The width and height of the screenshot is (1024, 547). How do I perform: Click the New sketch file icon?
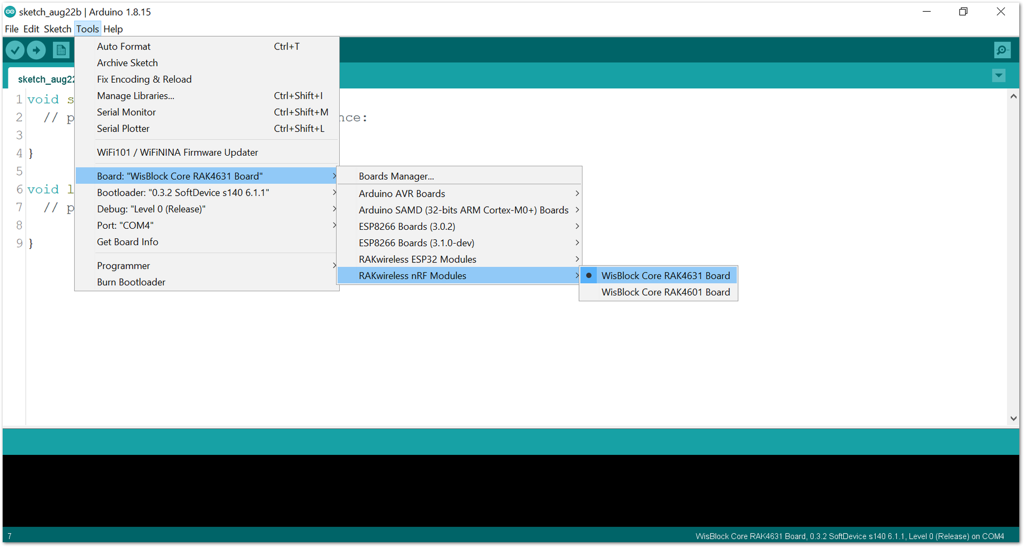tap(61, 50)
